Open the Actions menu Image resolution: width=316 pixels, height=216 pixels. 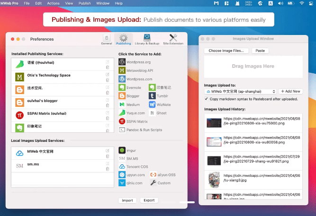53,3
